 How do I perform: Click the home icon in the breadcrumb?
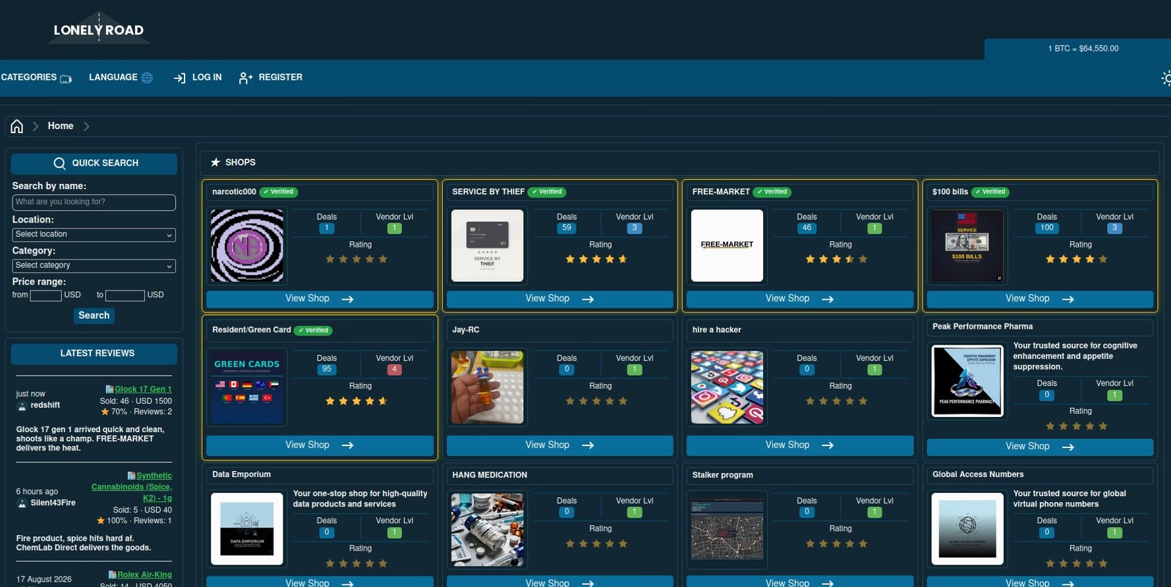click(17, 126)
